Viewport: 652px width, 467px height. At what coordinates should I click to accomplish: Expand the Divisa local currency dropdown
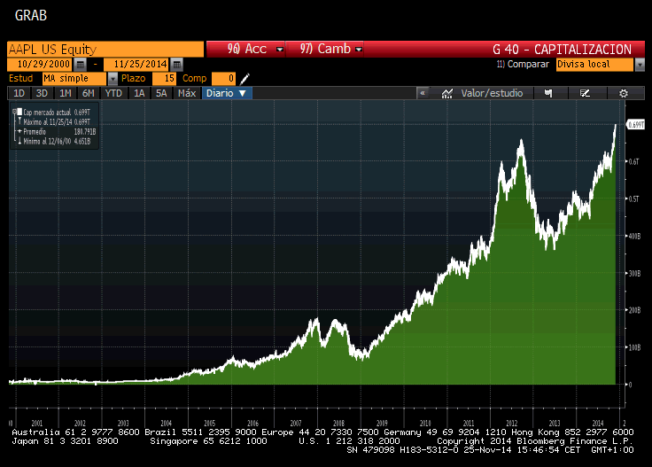(640, 65)
